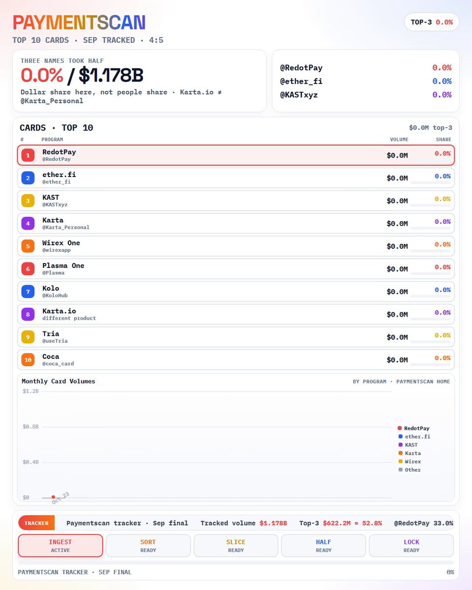Click the blue ether.fi legend color dot
The height and width of the screenshot is (590, 472).
pos(400,437)
